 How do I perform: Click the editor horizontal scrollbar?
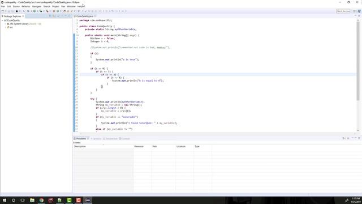click(217, 133)
